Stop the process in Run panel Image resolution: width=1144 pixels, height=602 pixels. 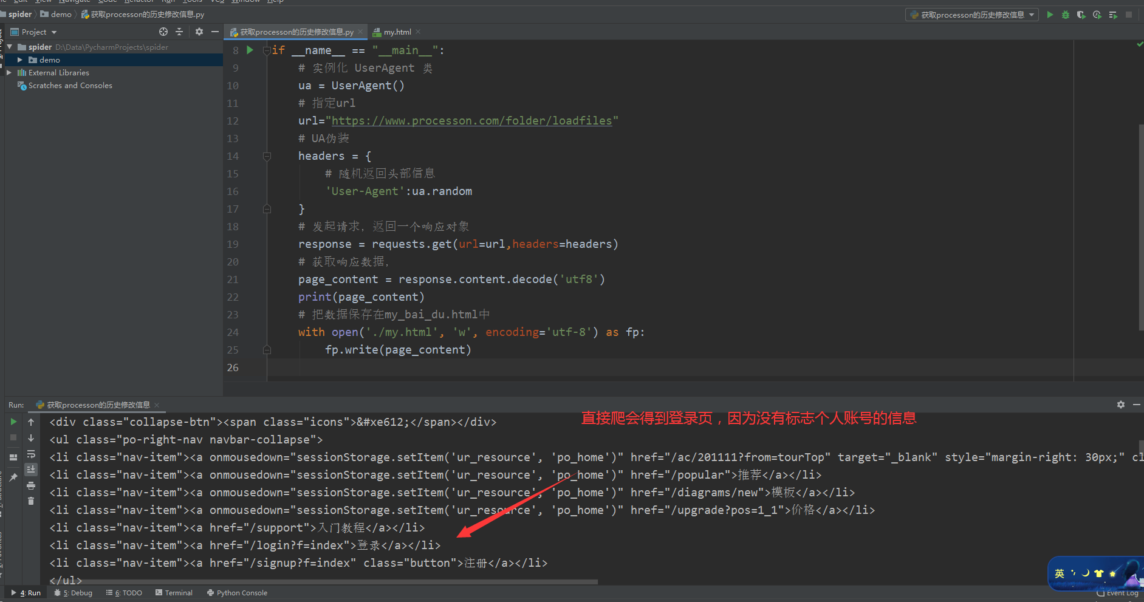(13, 437)
